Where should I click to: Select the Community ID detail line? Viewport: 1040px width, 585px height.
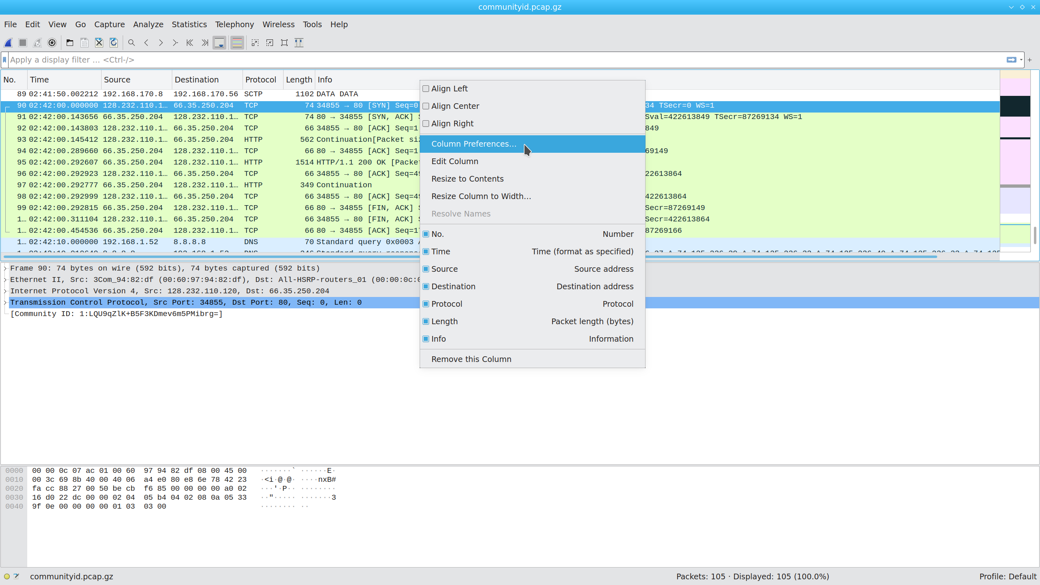(116, 314)
